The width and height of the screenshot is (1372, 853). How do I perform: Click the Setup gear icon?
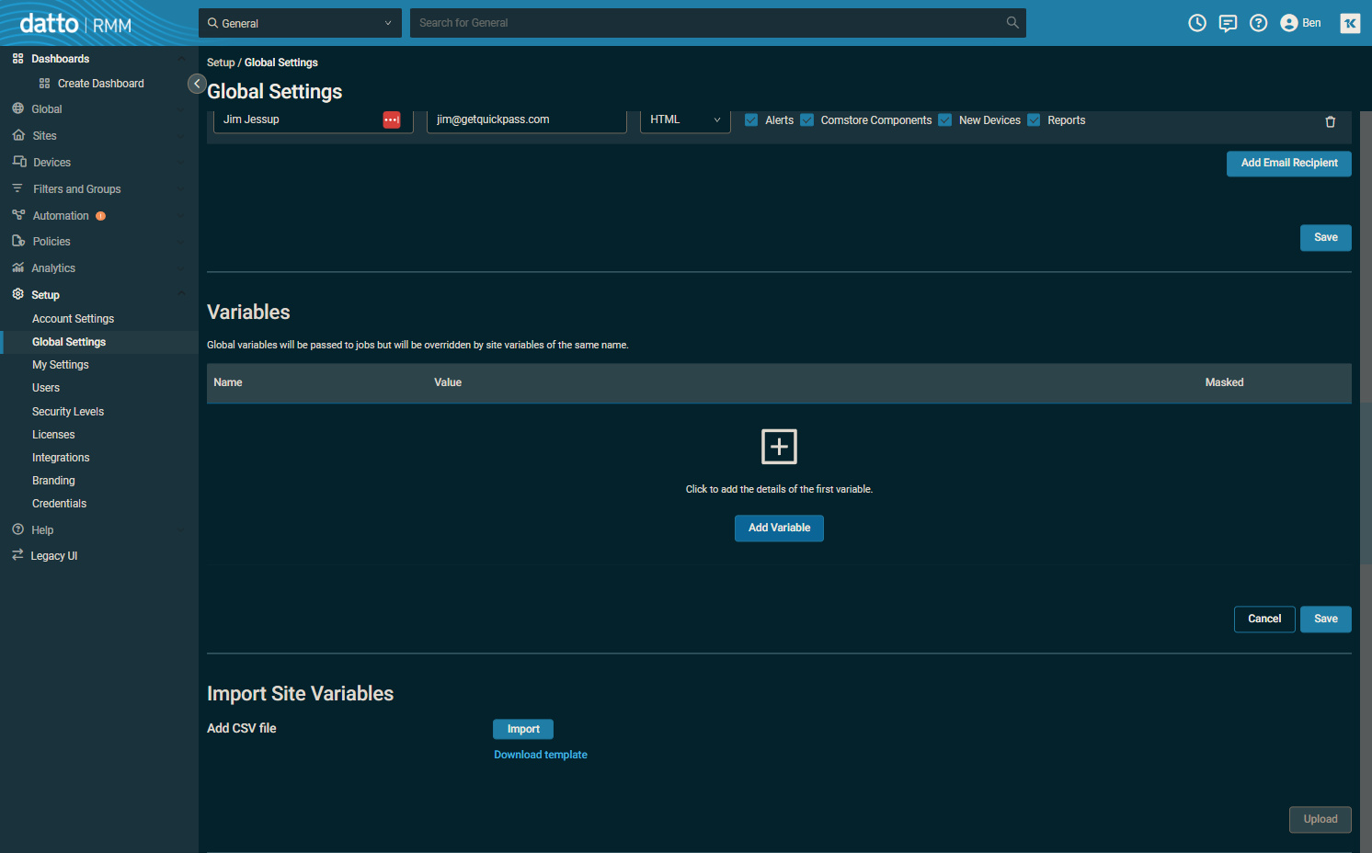point(17,294)
